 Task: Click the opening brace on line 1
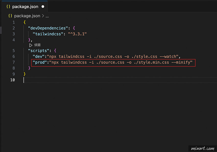pos(25,22)
